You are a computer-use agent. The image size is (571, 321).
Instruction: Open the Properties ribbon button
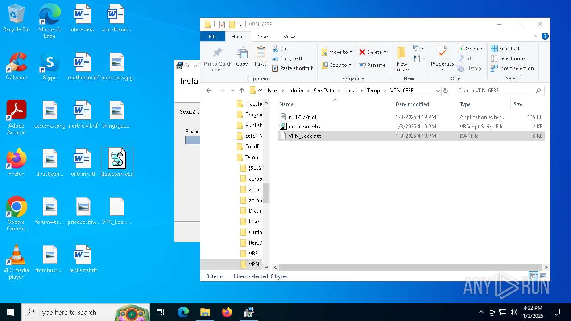(442, 59)
